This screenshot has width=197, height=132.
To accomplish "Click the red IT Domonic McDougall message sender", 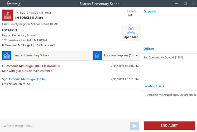I will tap(31, 66).
